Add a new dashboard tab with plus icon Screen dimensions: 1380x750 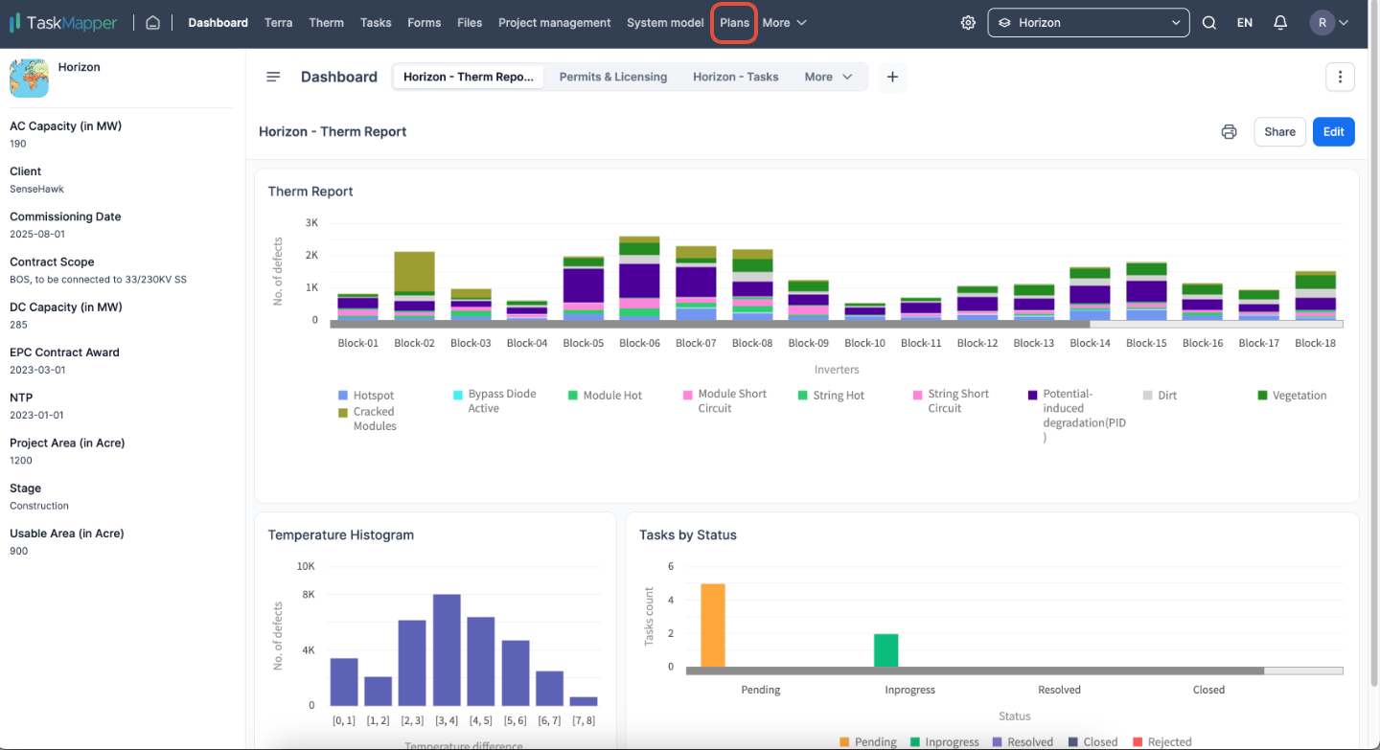click(x=892, y=77)
